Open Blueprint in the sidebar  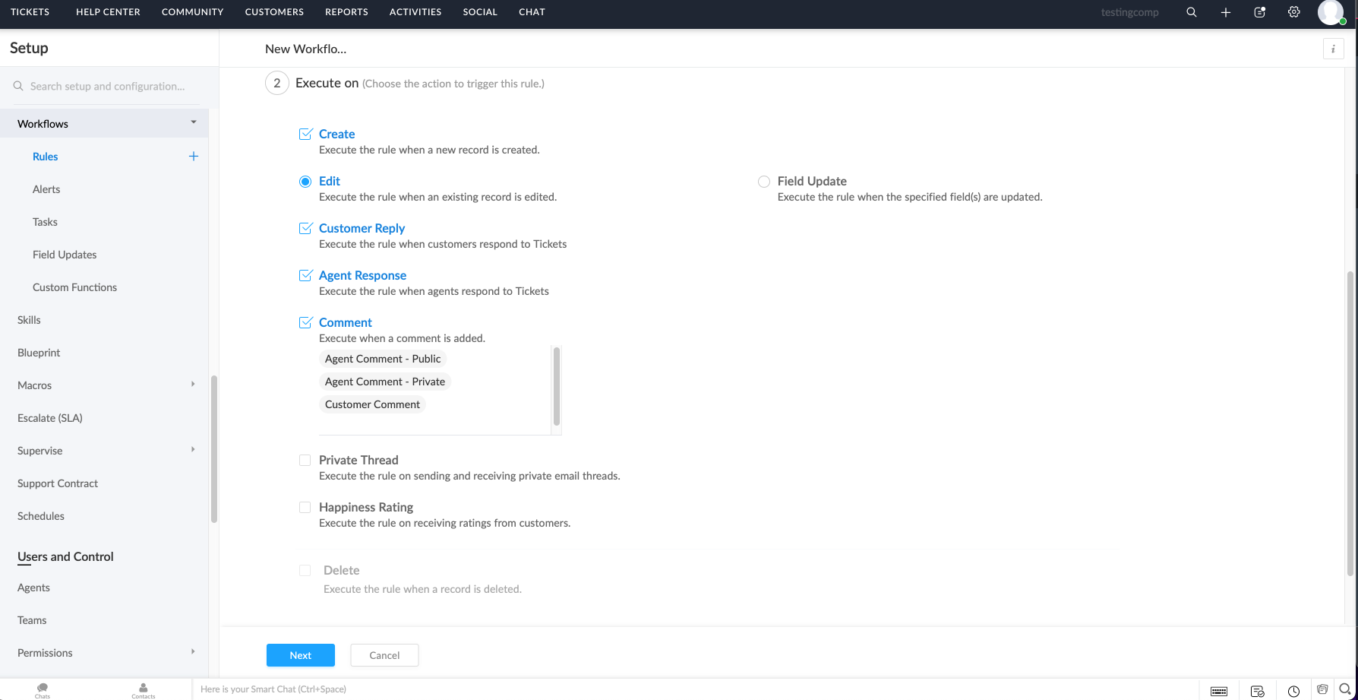[39, 353]
